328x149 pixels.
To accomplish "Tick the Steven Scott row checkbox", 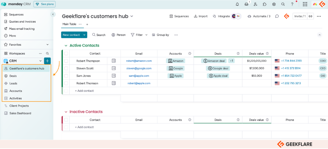I will (x=66, y=68).
